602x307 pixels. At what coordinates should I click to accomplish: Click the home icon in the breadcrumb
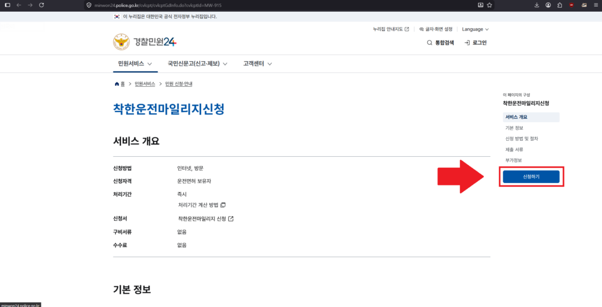(x=117, y=84)
